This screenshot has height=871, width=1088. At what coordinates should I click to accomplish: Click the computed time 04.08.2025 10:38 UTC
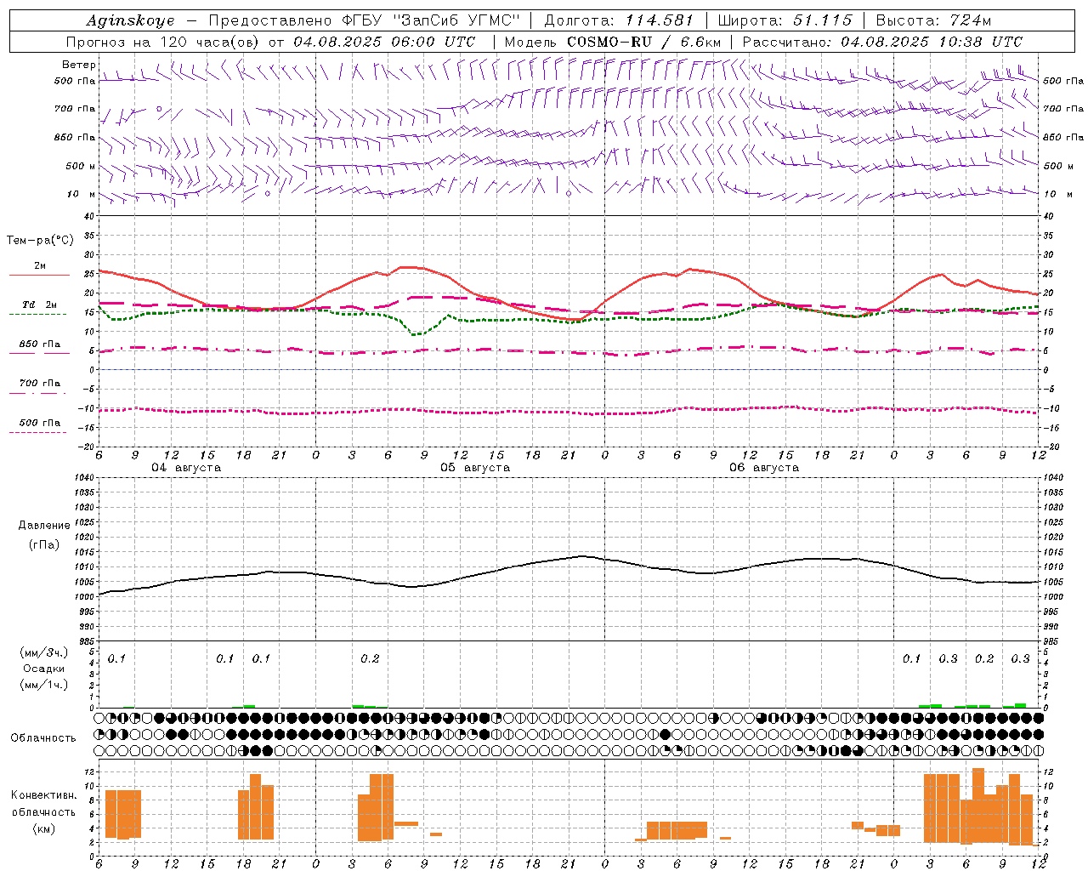932,42
